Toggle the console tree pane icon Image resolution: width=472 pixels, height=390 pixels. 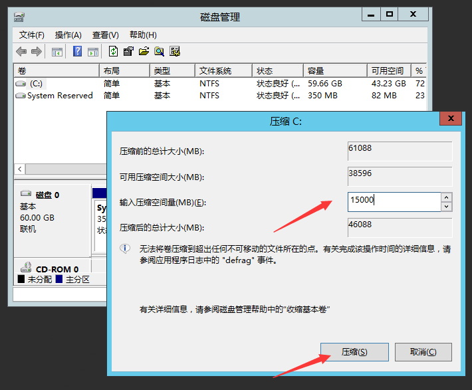57,52
